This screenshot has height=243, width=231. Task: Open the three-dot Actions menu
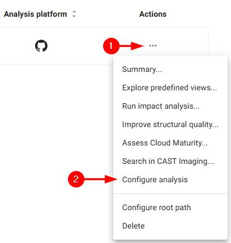pos(153,46)
